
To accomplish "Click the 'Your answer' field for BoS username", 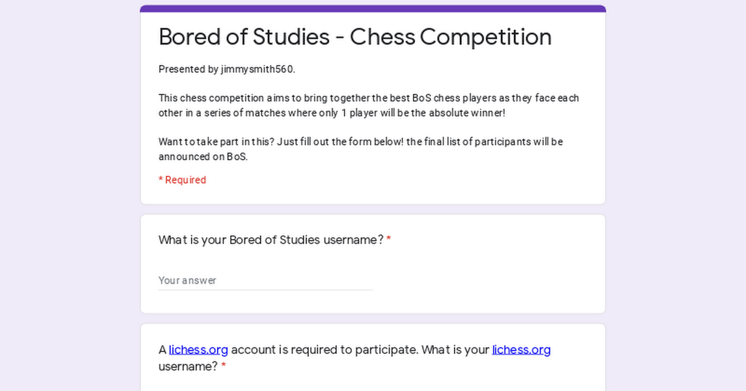I will click(x=265, y=281).
